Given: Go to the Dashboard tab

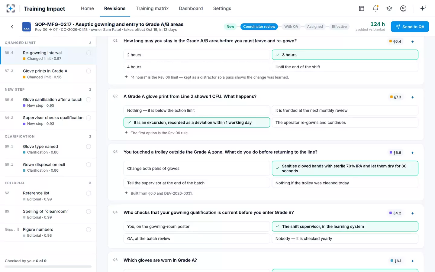Looking at the screenshot, I should coord(191,8).
